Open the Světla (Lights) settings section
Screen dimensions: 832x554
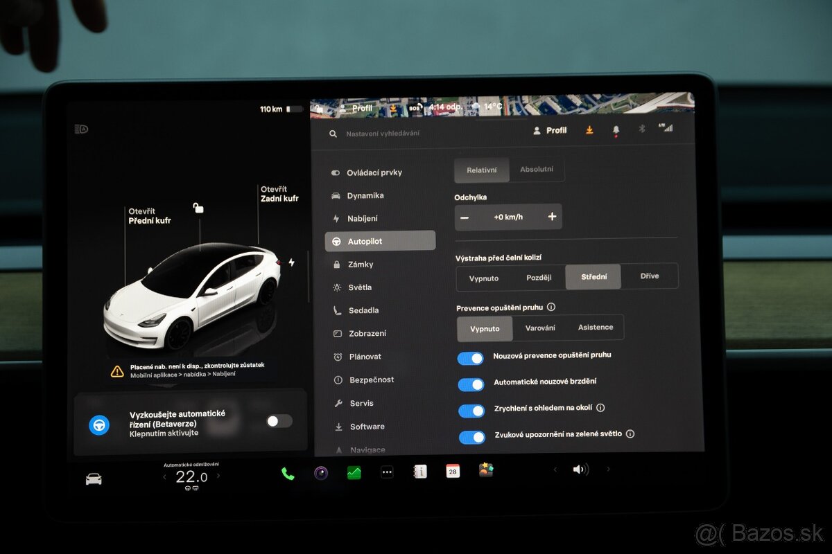(x=361, y=287)
